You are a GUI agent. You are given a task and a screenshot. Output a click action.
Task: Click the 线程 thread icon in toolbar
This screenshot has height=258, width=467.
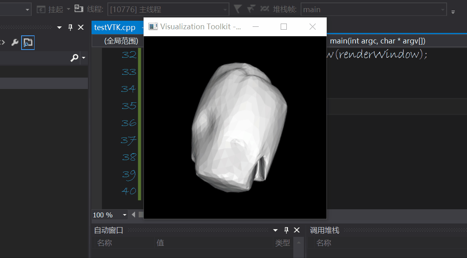(x=79, y=9)
